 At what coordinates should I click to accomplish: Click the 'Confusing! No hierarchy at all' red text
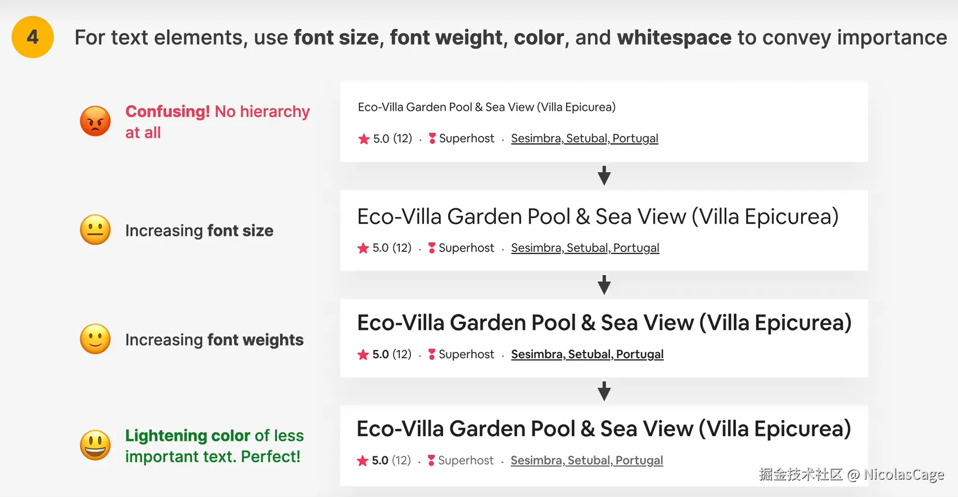click(x=217, y=121)
